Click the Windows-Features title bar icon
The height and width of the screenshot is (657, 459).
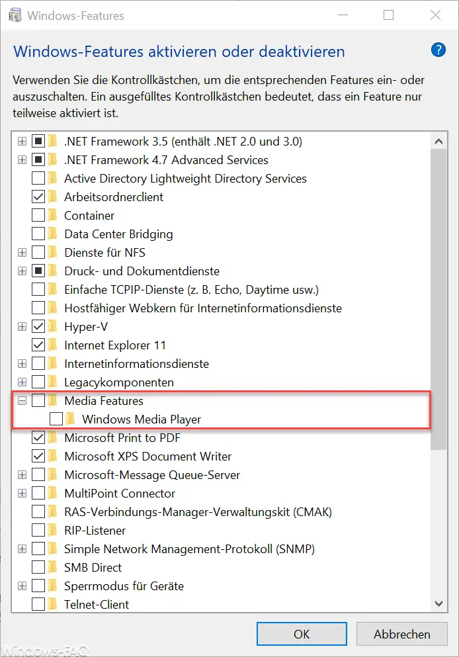(x=15, y=15)
